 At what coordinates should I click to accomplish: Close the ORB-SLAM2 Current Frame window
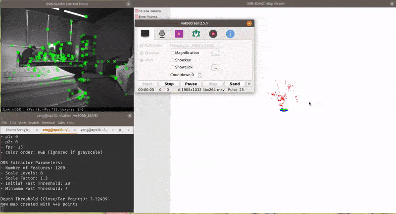point(128,4)
